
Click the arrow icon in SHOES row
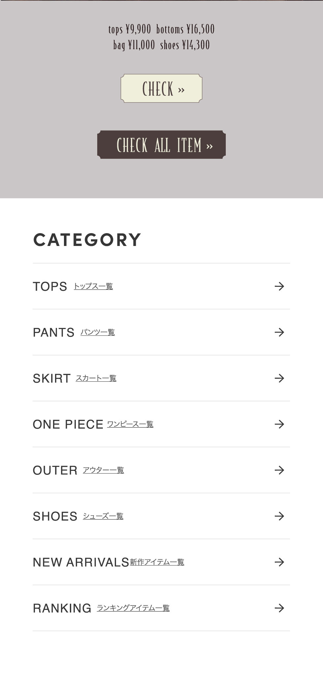click(279, 516)
